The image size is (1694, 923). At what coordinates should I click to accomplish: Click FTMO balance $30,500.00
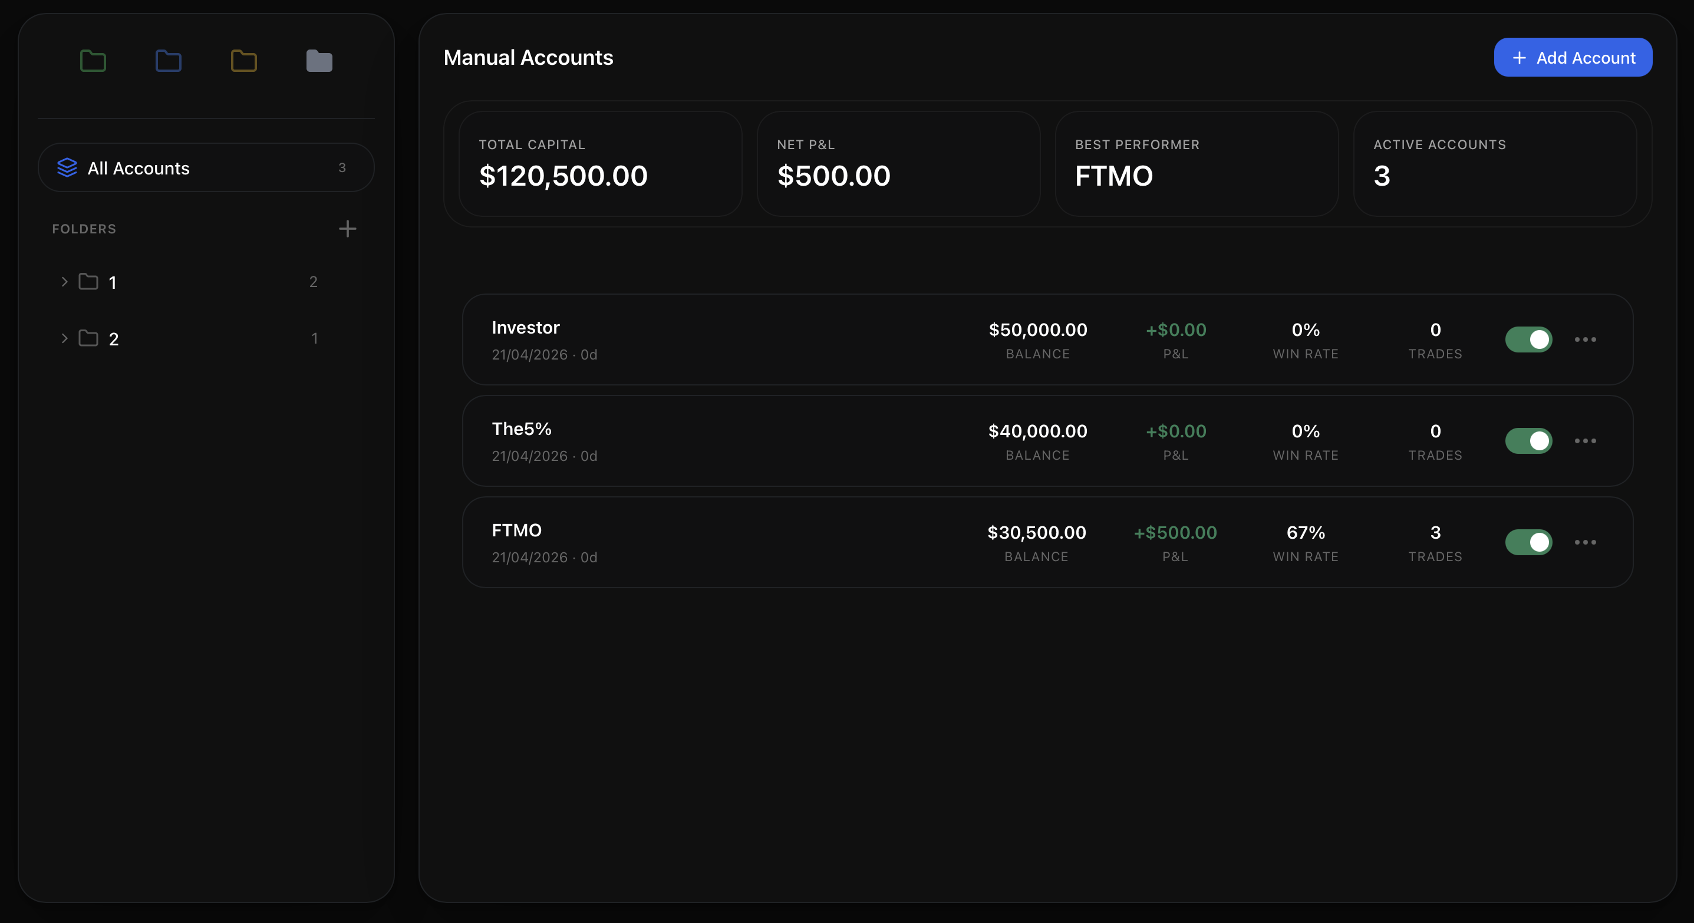(1036, 532)
